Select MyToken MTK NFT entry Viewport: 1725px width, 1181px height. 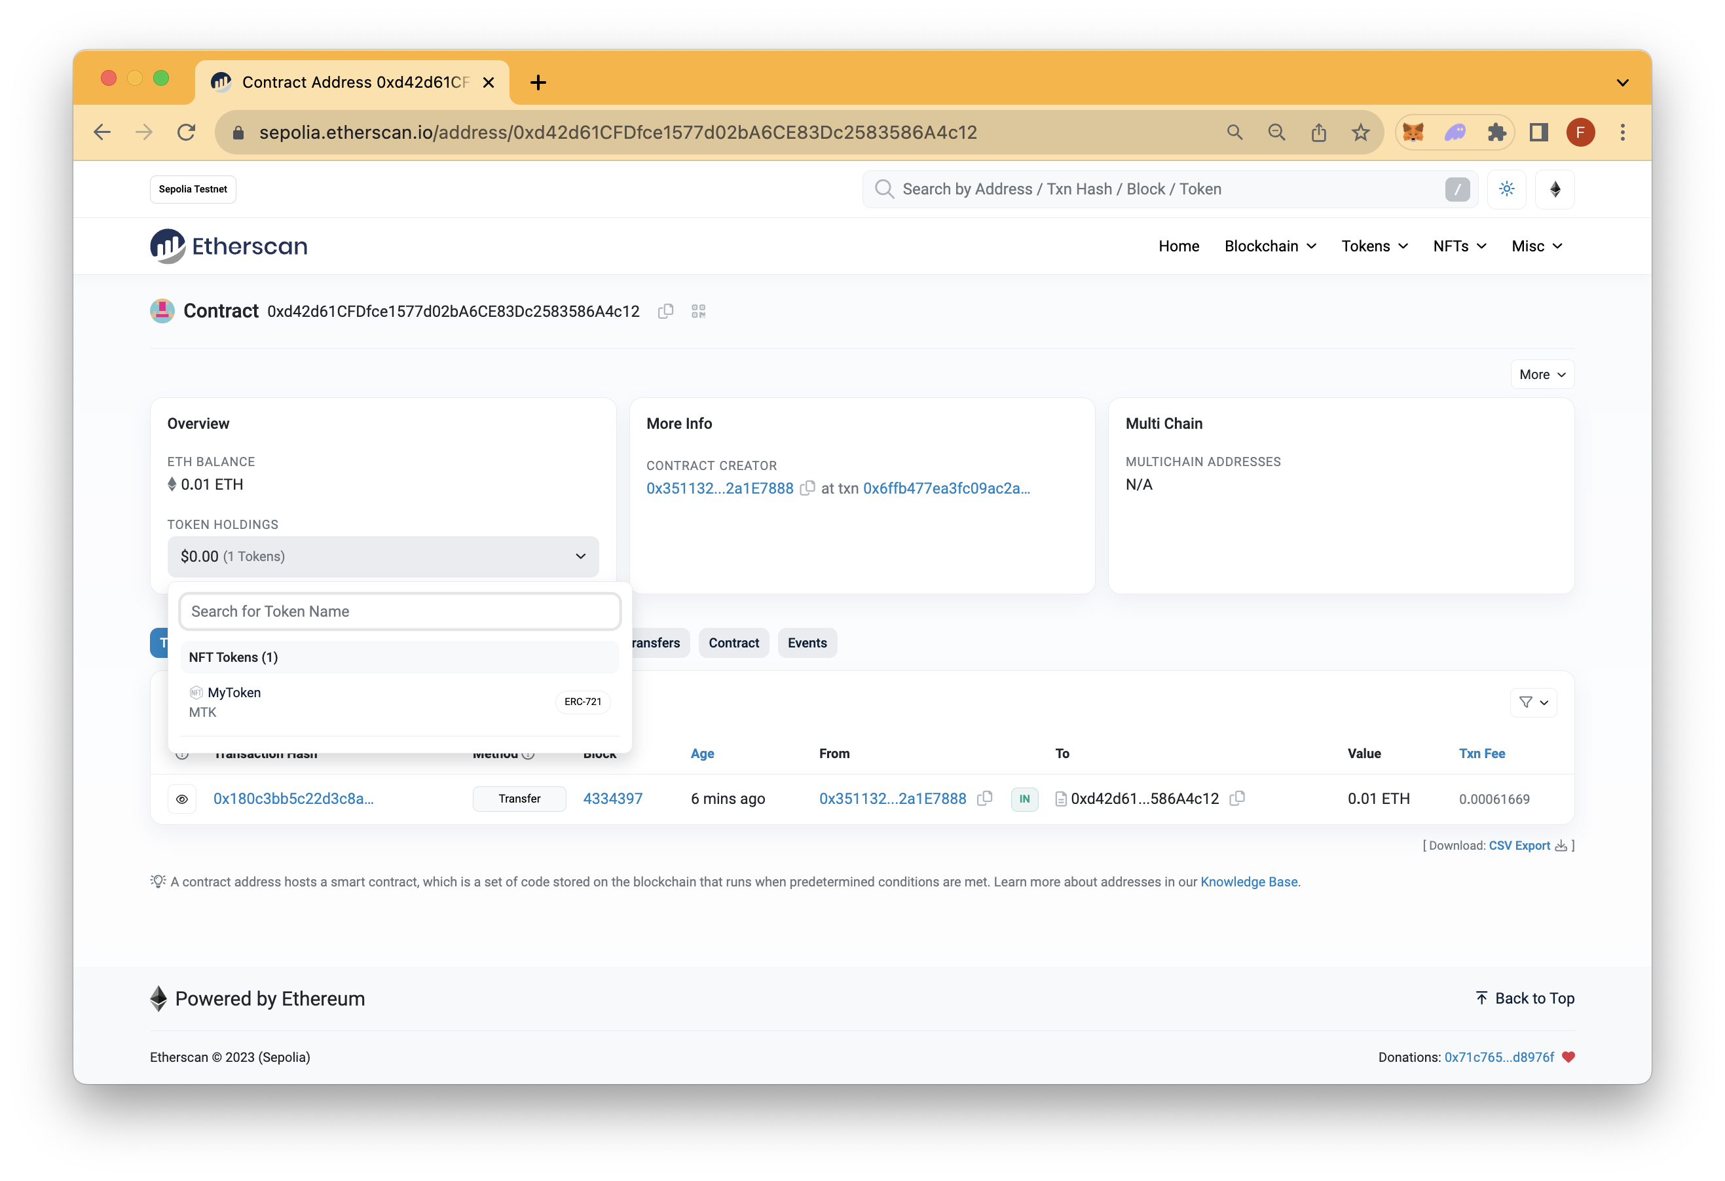pyautogui.click(x=399, y=702)
